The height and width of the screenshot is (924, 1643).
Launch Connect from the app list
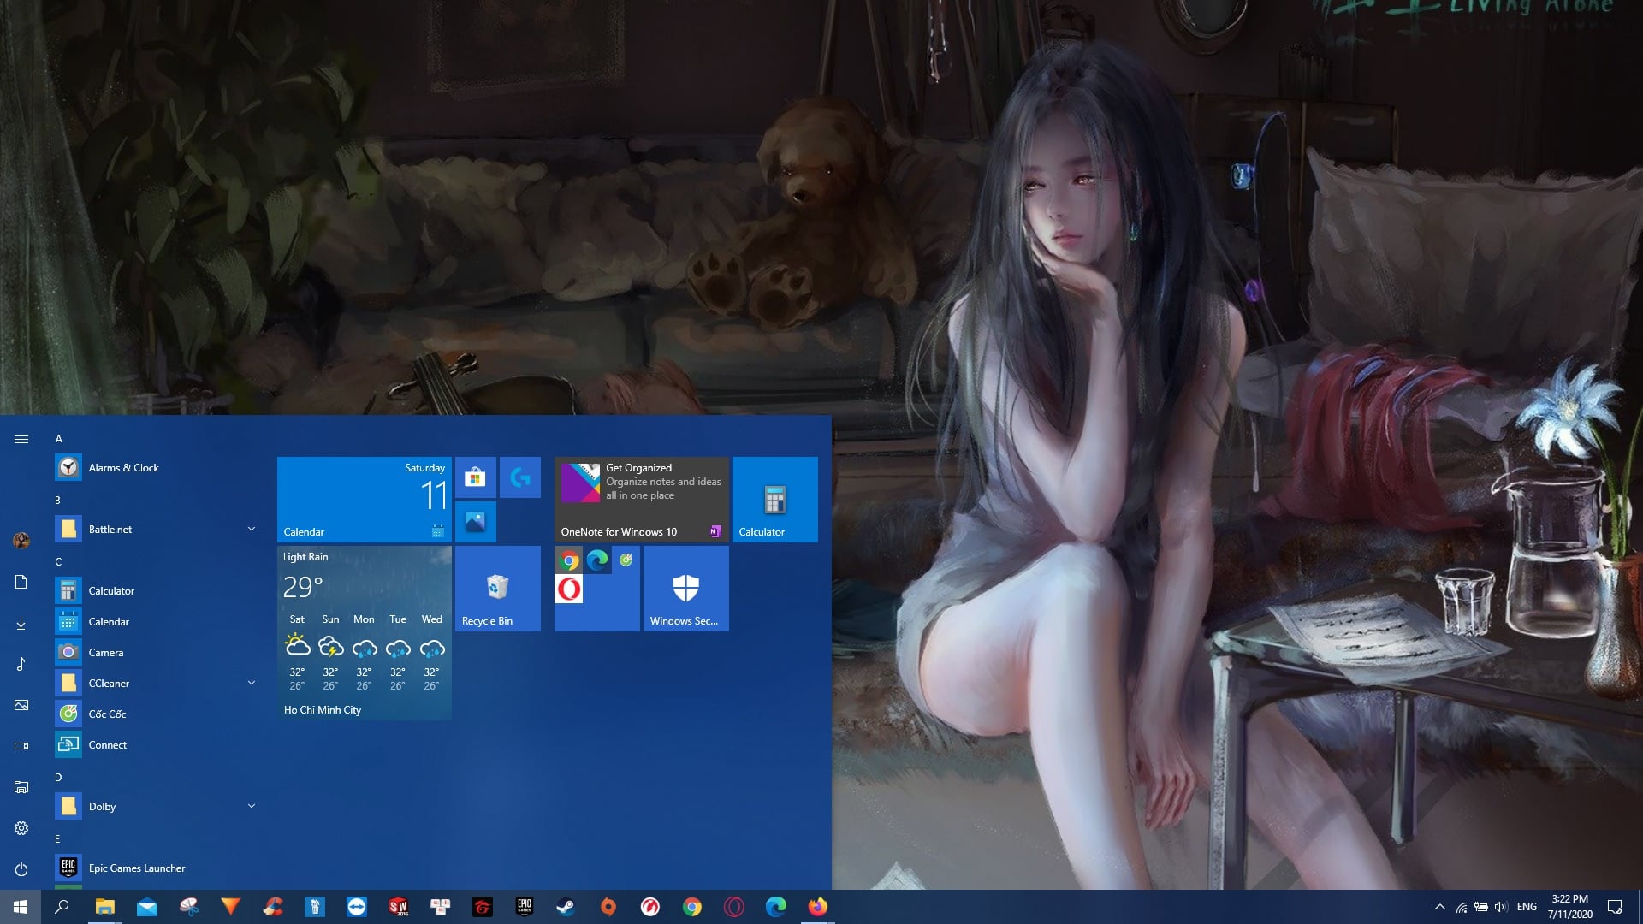click(x=157, y=745)
